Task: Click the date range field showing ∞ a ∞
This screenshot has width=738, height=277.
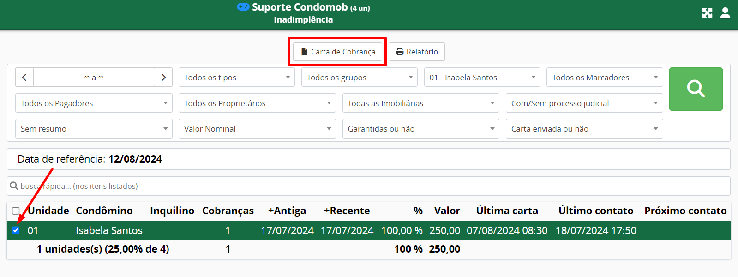Action: pyautogui.click(x=94, y=78)
